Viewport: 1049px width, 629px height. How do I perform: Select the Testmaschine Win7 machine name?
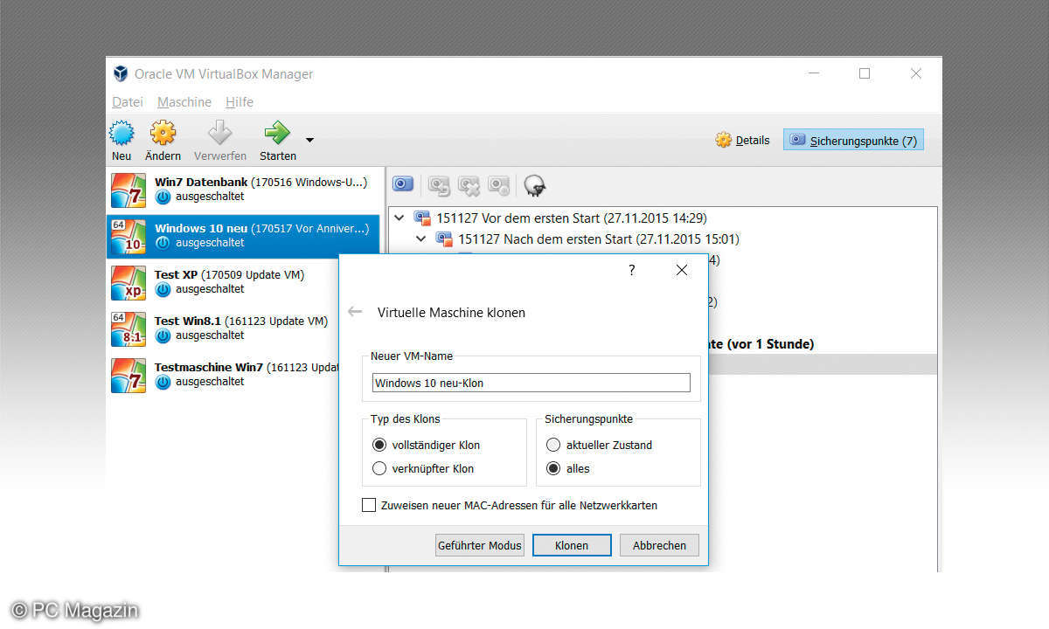209,368
